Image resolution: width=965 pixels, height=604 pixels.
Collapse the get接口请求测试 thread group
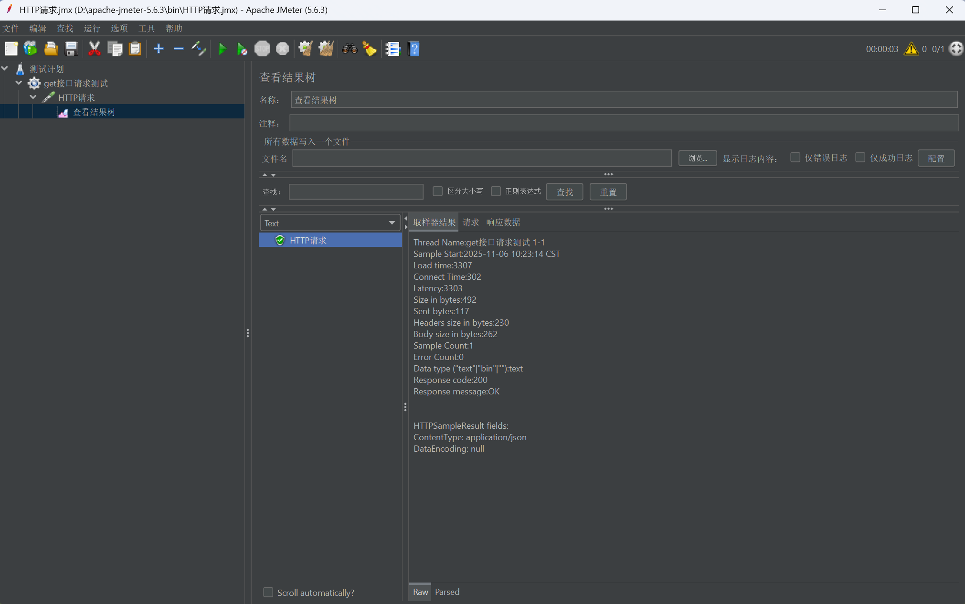coord(19,83)
